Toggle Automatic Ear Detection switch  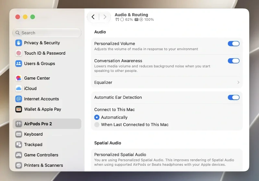[234, 97]
